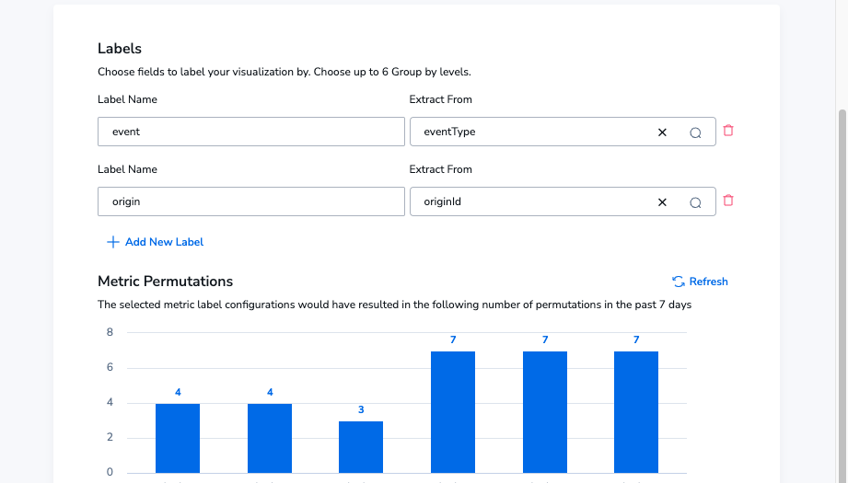Image resolution: width=848 pixels, height=483 pixels.
Task: Click the plus icon beside Add New Label
Action: point(112,242)
